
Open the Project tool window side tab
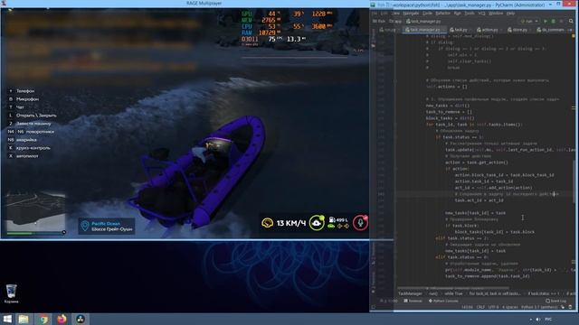(x=373, y=37)
